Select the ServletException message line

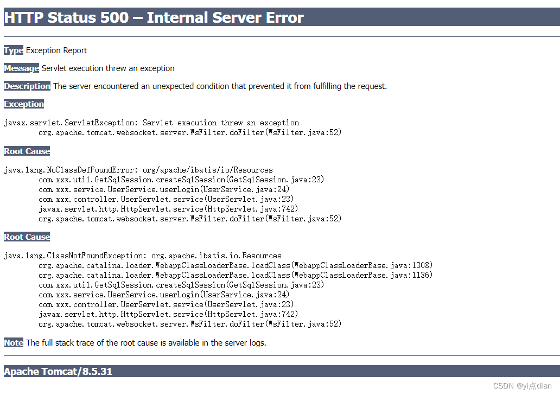click(x=151, y=123)
